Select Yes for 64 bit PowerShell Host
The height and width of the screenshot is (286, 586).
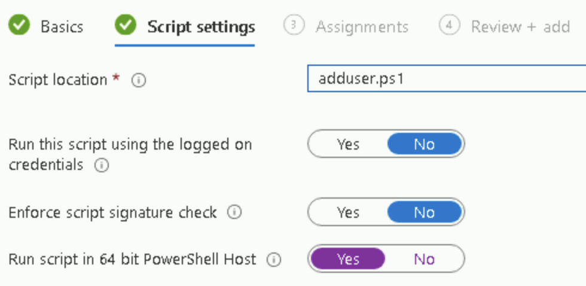click(x=347, y=259)
